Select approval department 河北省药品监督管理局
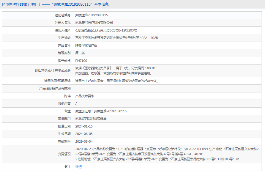This screenshot has height=173, width=265. click(x=91, y=119)
